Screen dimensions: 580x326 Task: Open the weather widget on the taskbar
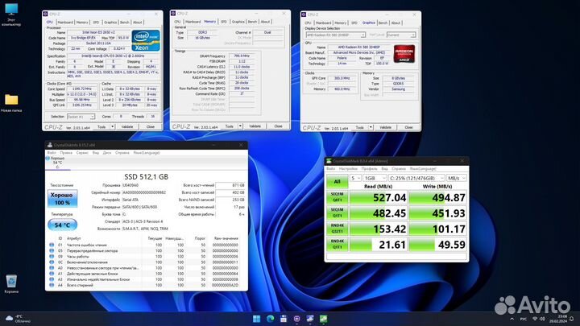tap(18, 319)
